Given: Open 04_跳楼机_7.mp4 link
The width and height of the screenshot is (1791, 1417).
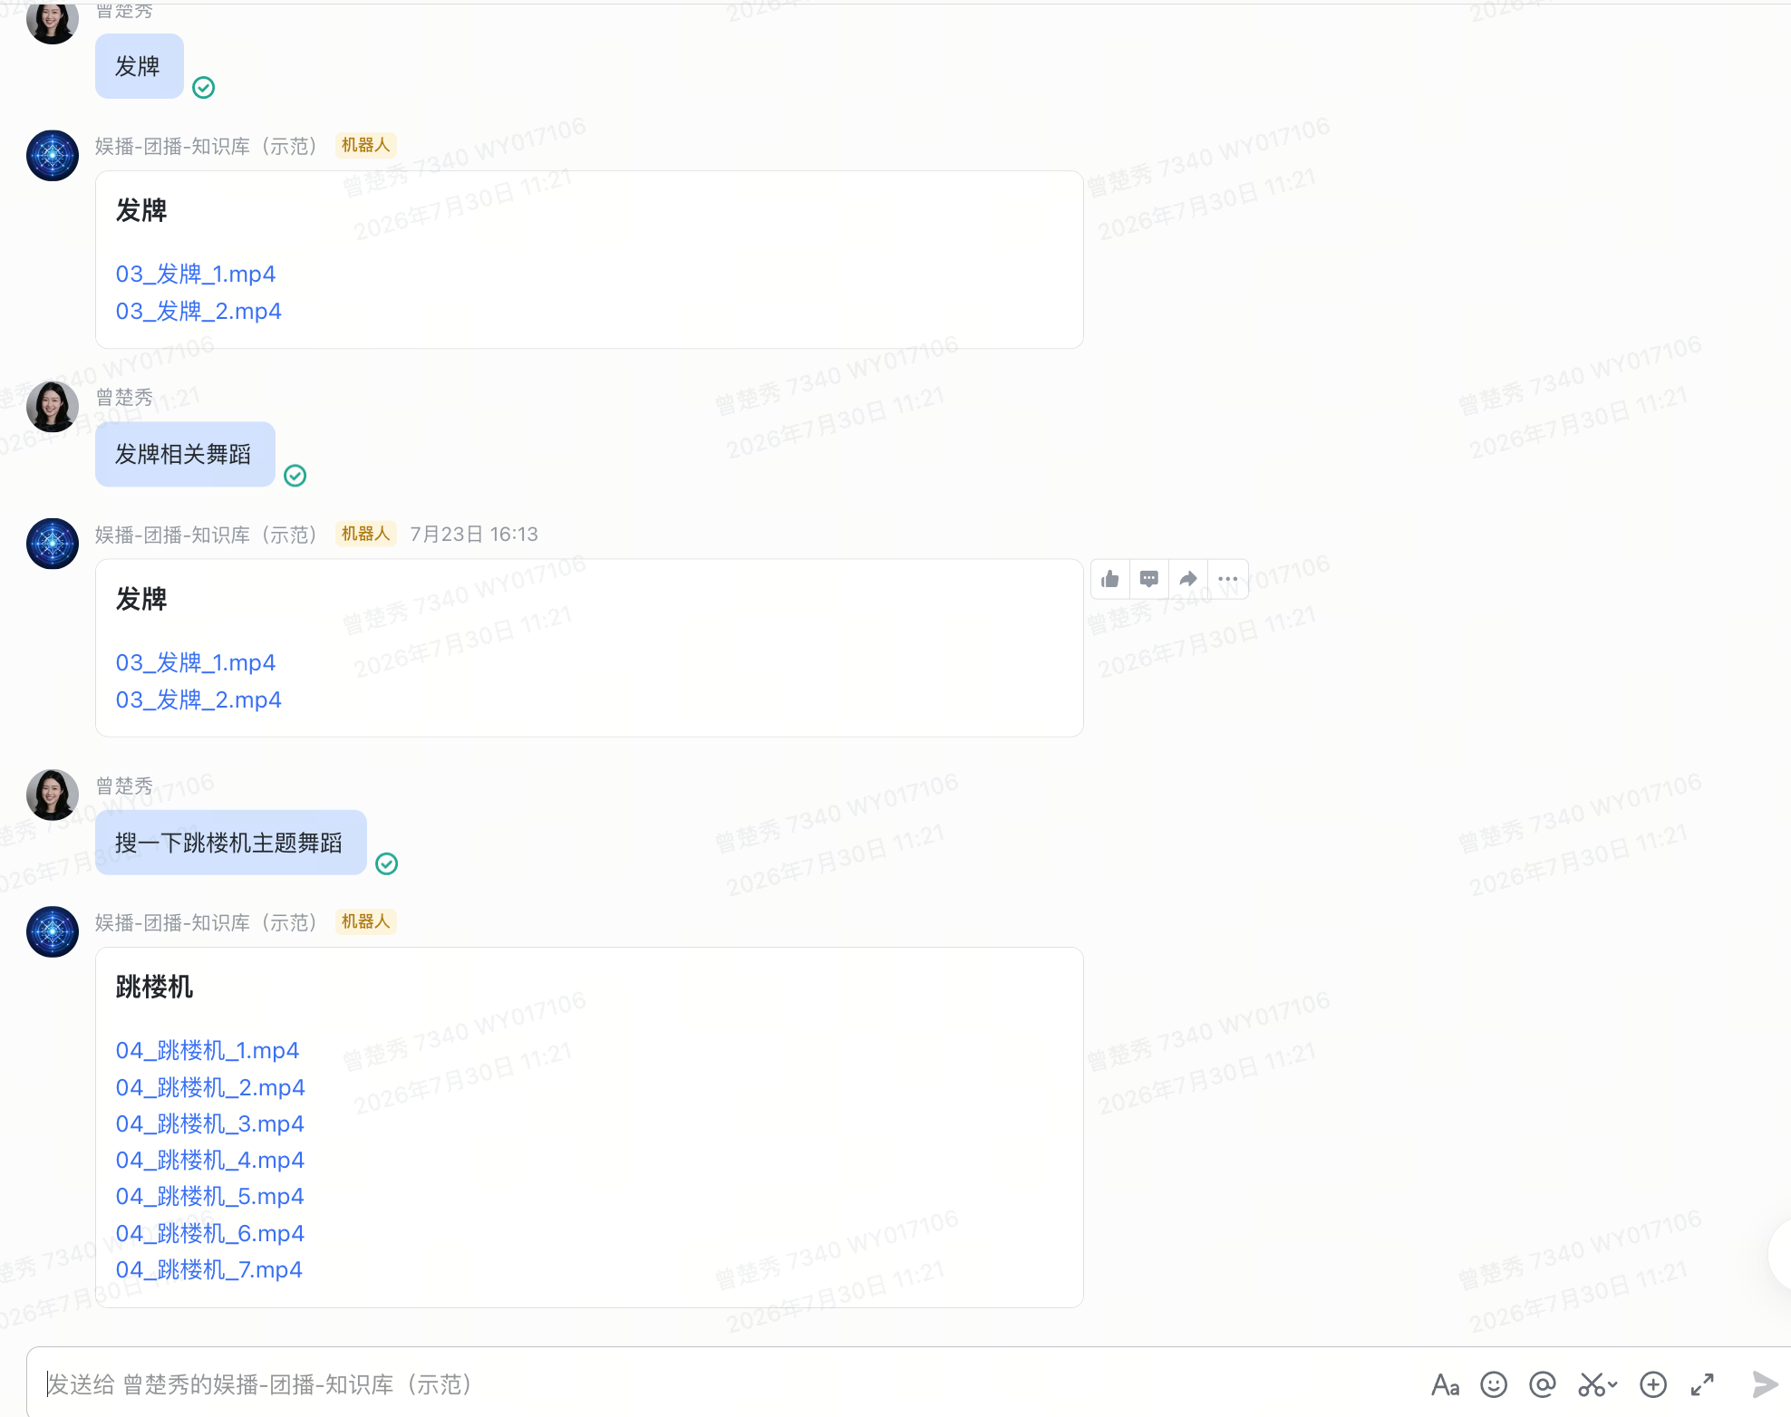Looking at the screenshot, I should coord(209,1269).
